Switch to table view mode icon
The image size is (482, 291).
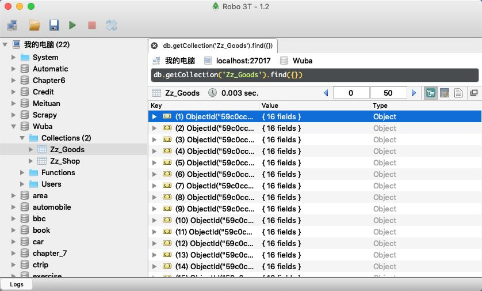click(x=445, y=93)
